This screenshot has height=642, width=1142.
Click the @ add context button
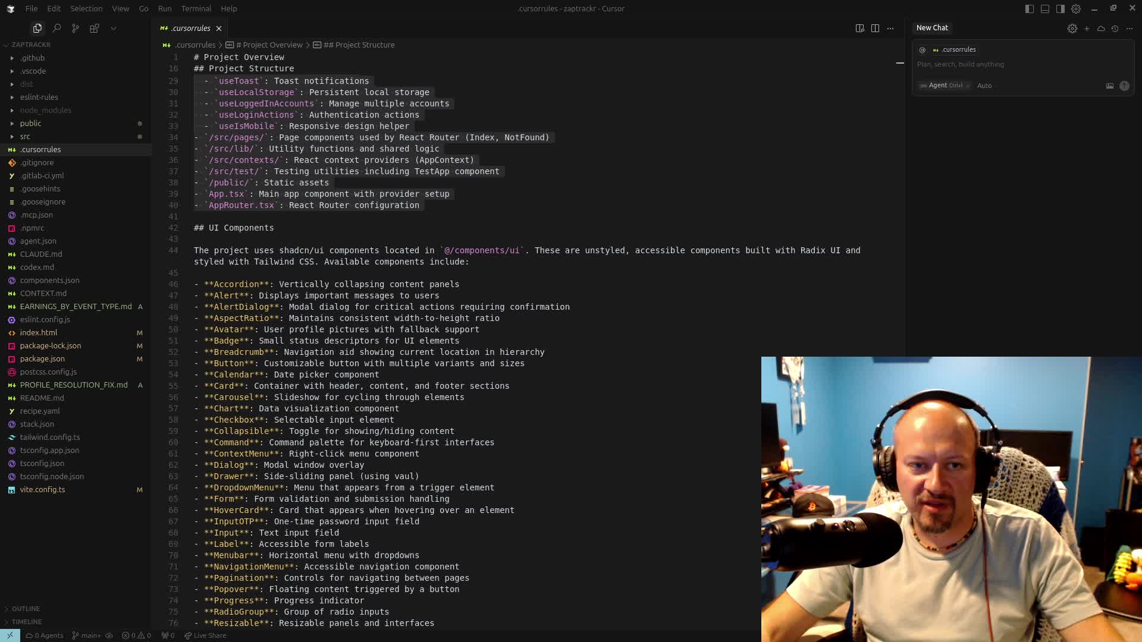(x=923, y=50)
